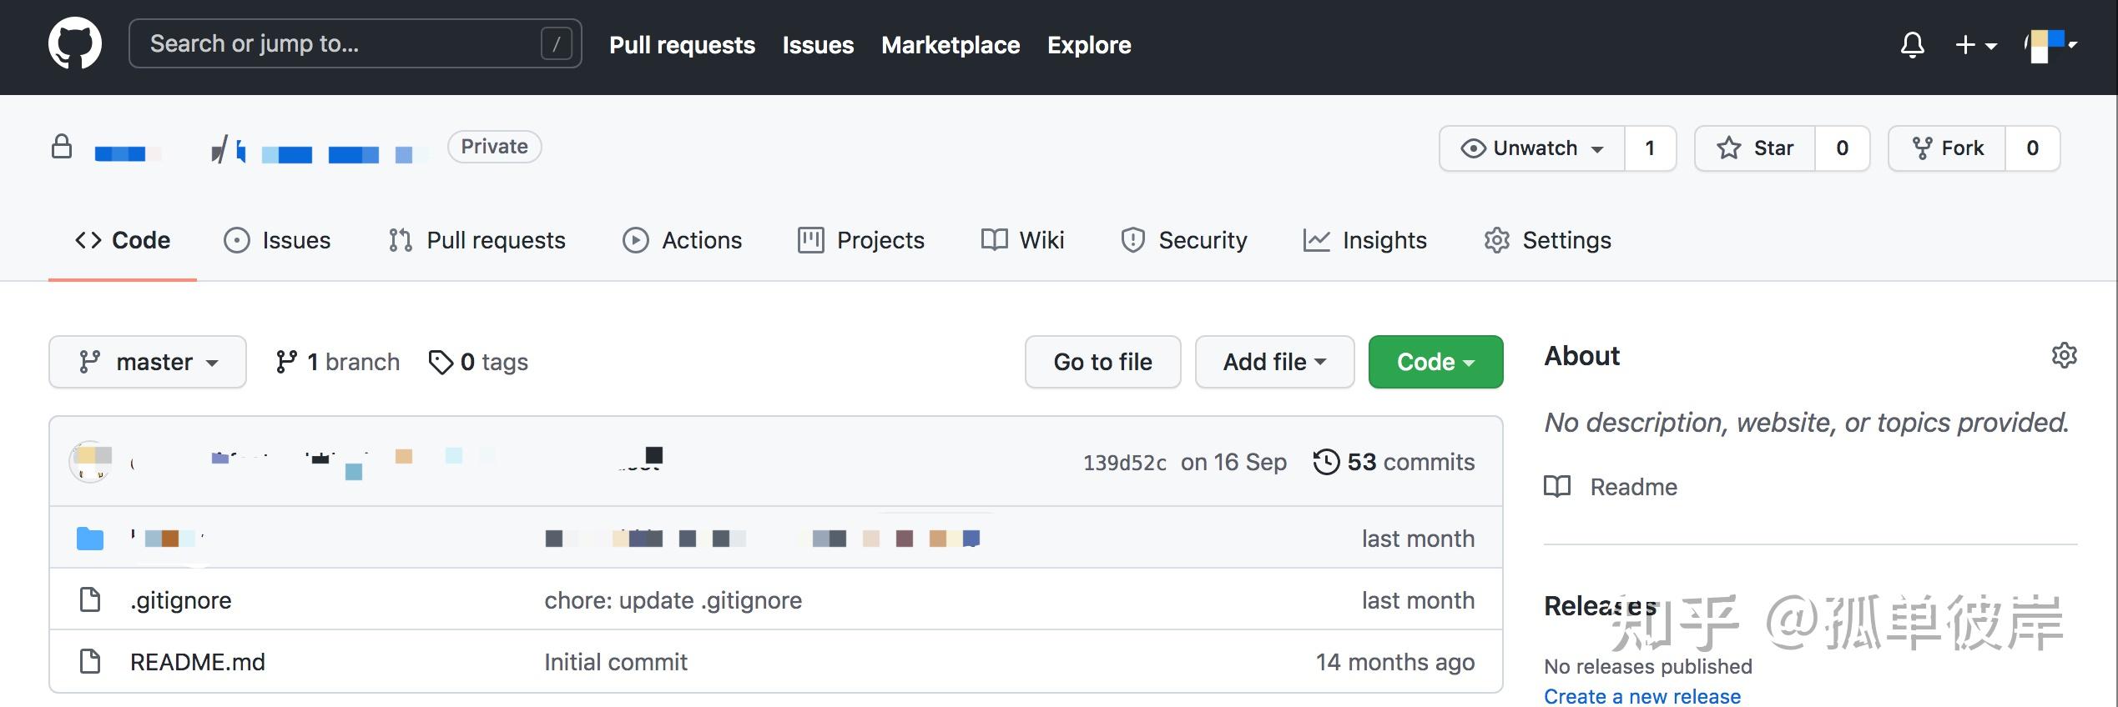Click the branch icon showing 1 branch
Image resolution: width=2118 pixels, height=707 pixels.
point(286,362)
